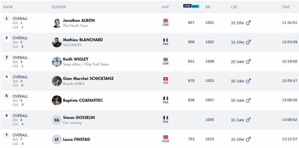Image resolution: width=299 pixels, height=148 pixels.
Task: Click the rank 4 number badge
Action: click(7, 77)
